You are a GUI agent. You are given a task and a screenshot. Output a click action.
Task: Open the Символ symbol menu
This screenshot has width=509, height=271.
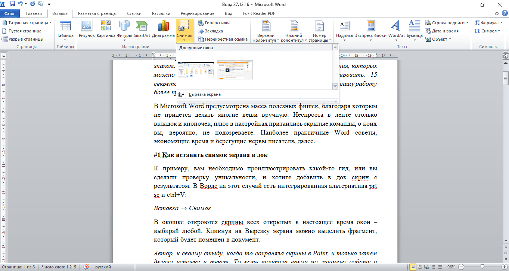click(488, 31)
